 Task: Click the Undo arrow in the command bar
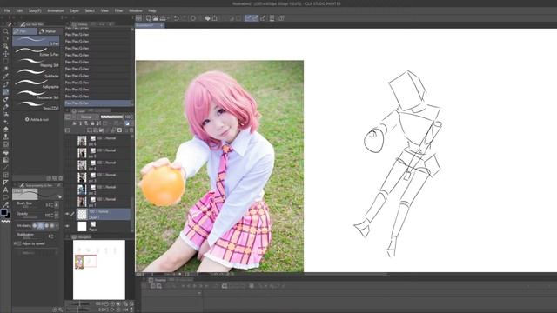pos(176,18)
